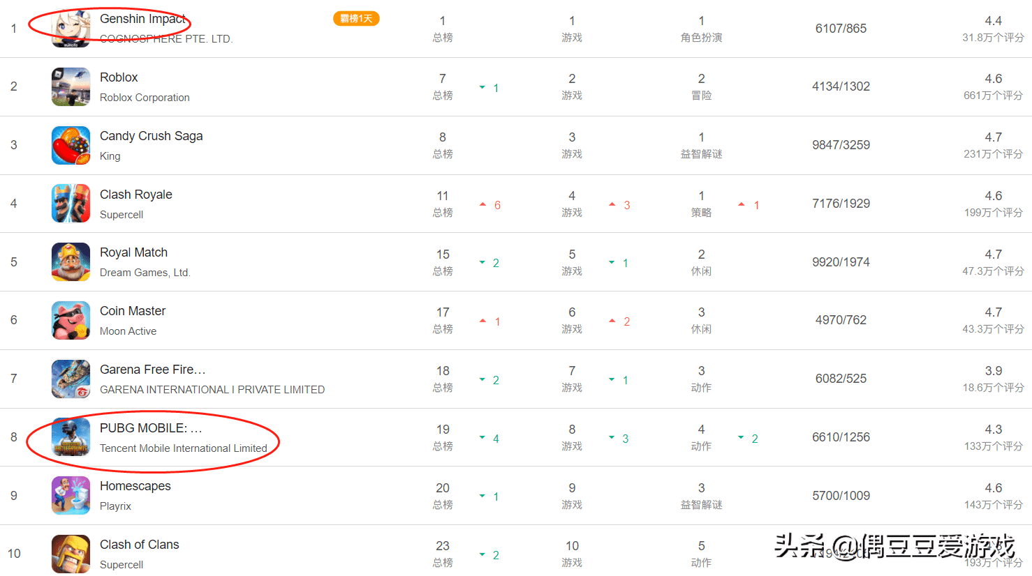Click Genshin Impact 角色扮演 category rank
Image resolution: width=1032 pixels, height=576 pixels.
pos(701,29)
